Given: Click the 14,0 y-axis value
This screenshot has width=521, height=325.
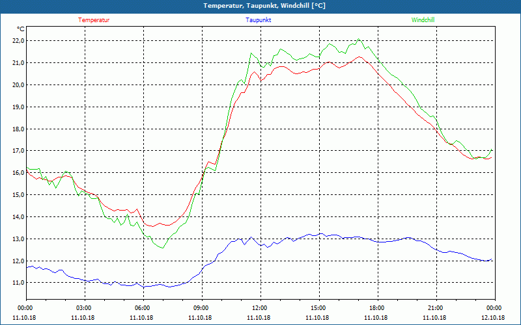Looking at the screenshot, I should 19,216.
